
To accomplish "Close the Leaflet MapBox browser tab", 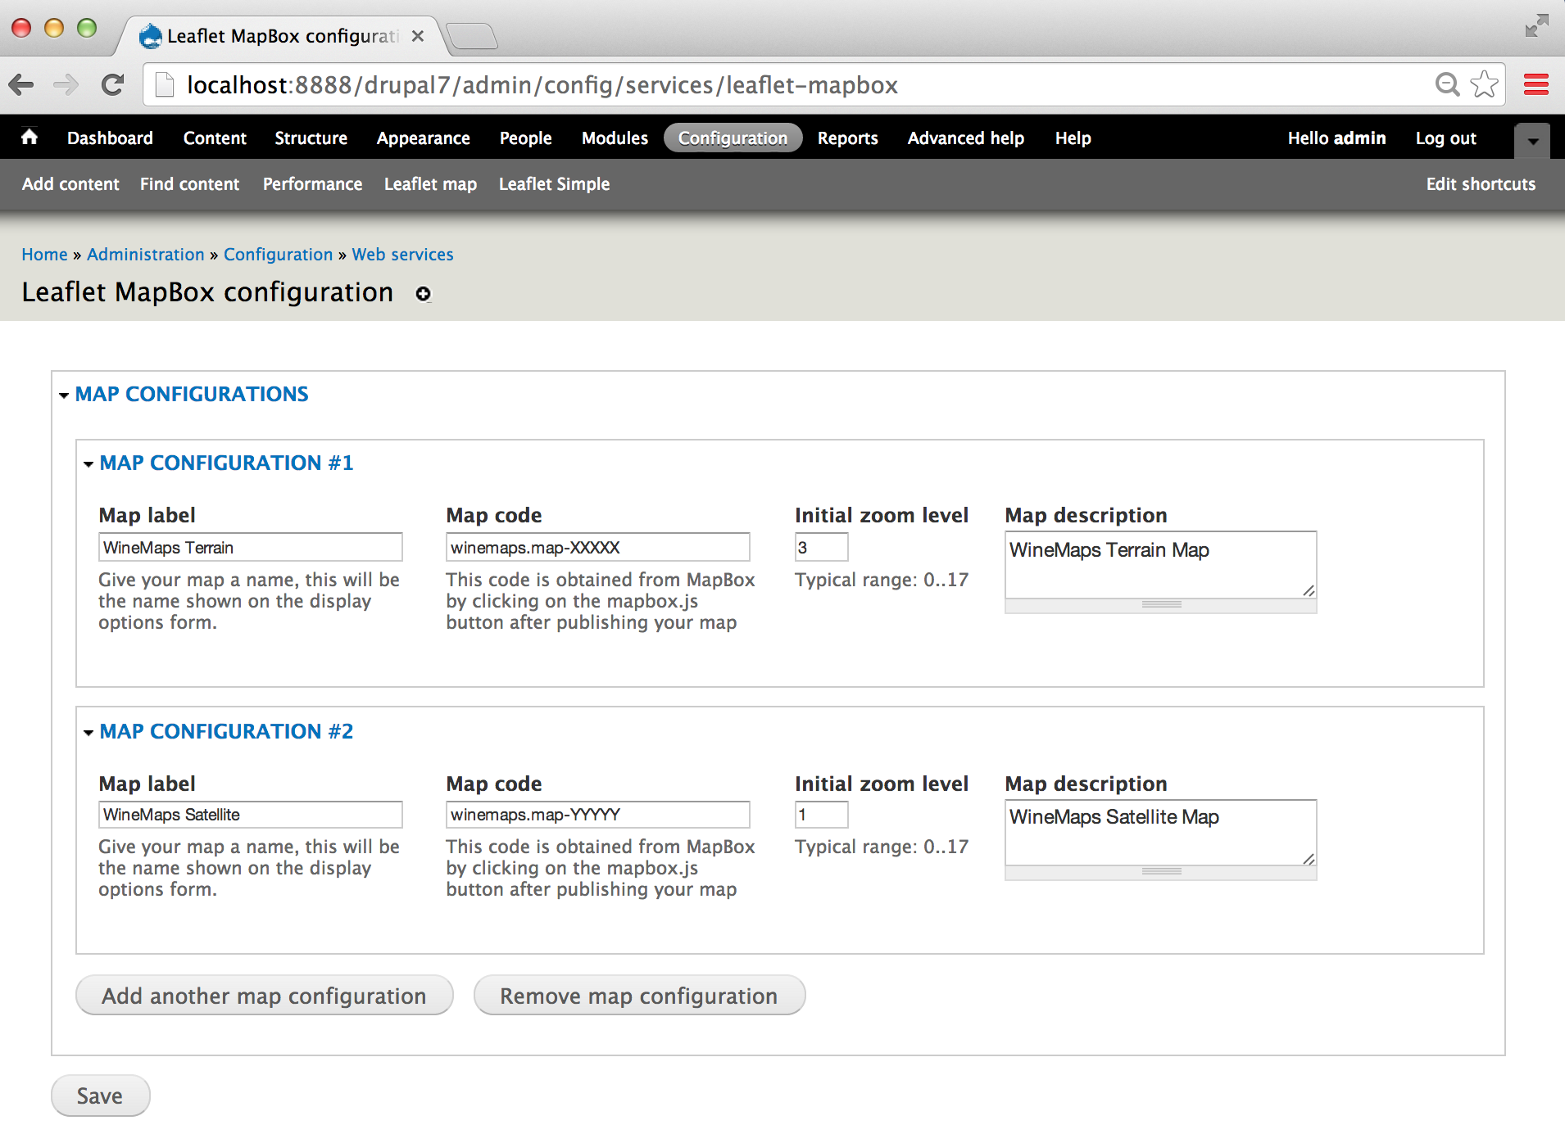I will (x=418, y=36).
